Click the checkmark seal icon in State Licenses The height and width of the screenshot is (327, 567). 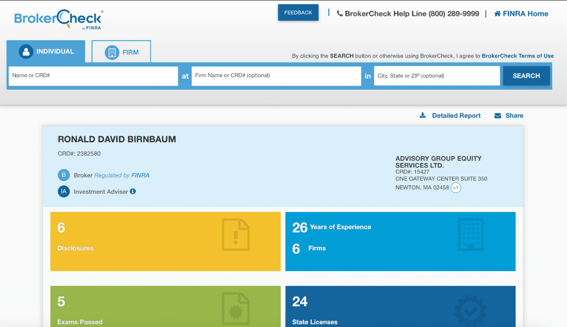pos(471,311)
